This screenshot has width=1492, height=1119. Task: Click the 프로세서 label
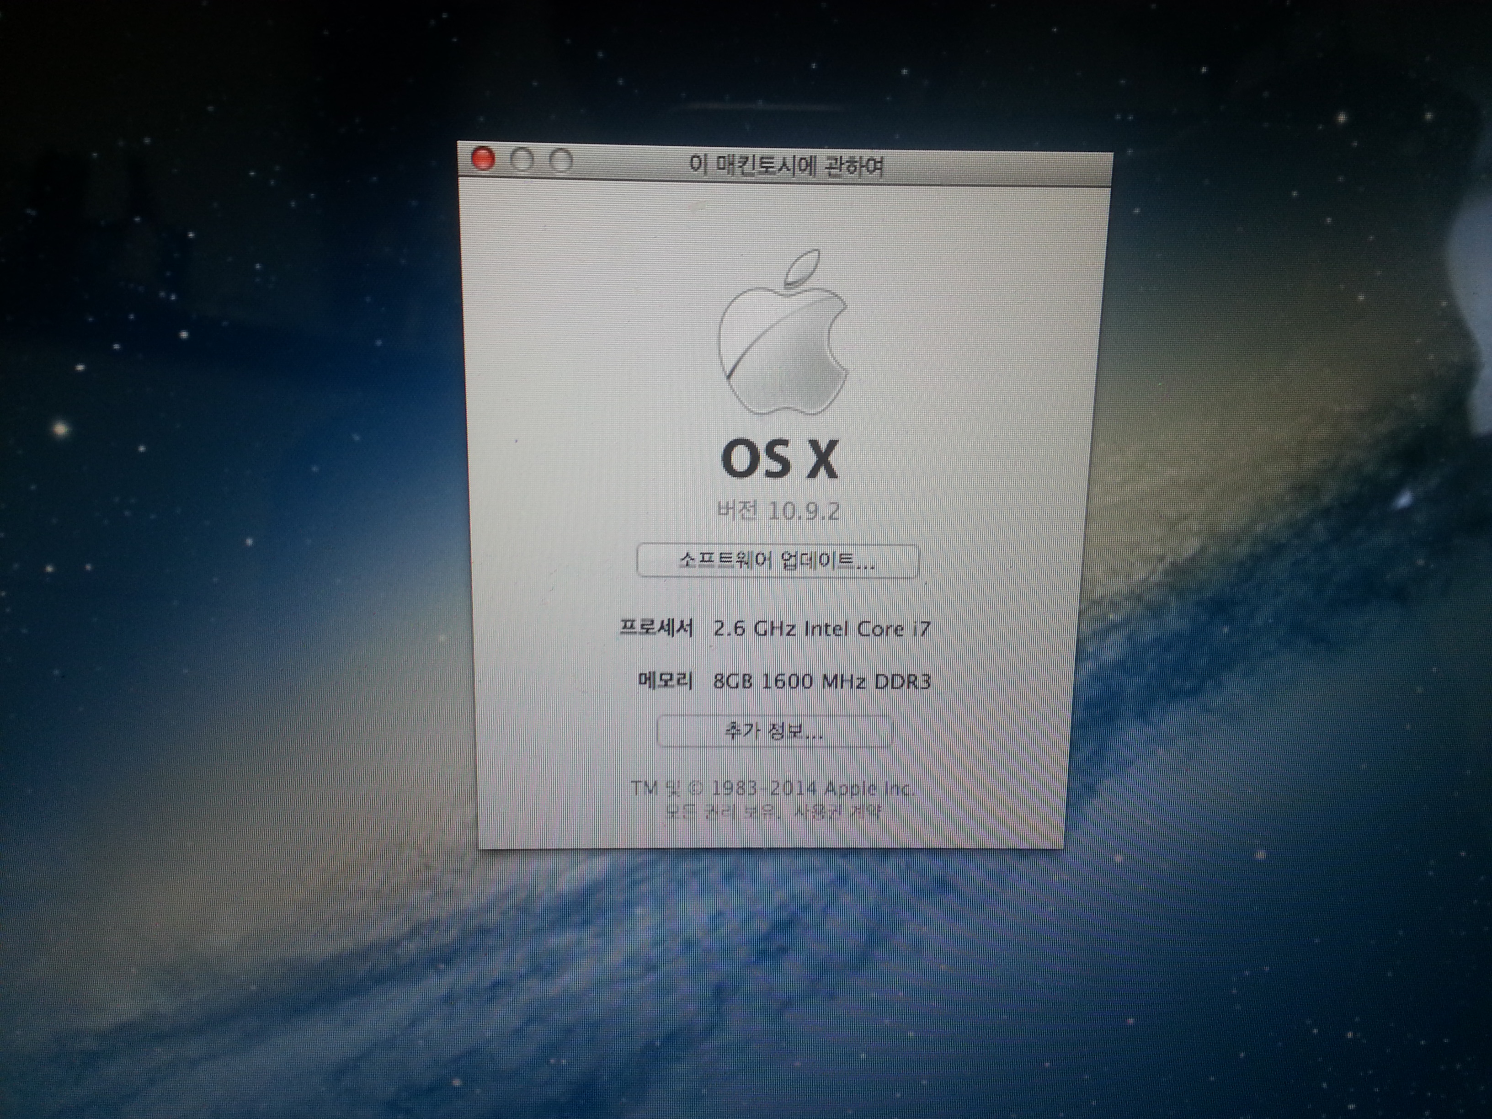pos(656,628)
